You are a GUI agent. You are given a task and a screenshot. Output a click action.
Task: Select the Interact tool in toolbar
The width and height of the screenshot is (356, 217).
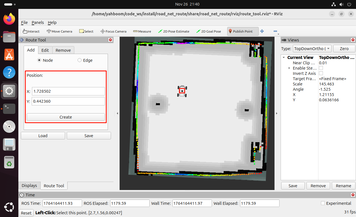31,31
